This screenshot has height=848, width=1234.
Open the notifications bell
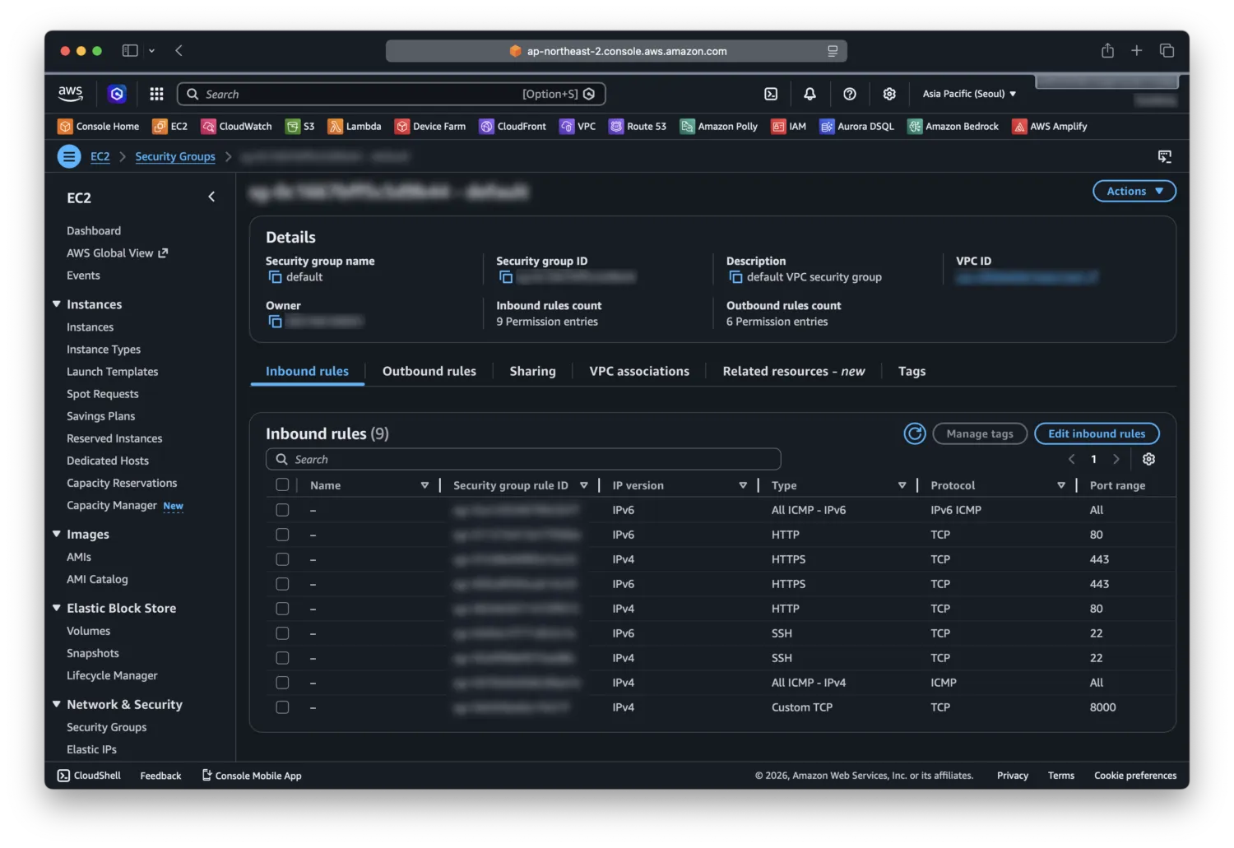tap(810, 94)
